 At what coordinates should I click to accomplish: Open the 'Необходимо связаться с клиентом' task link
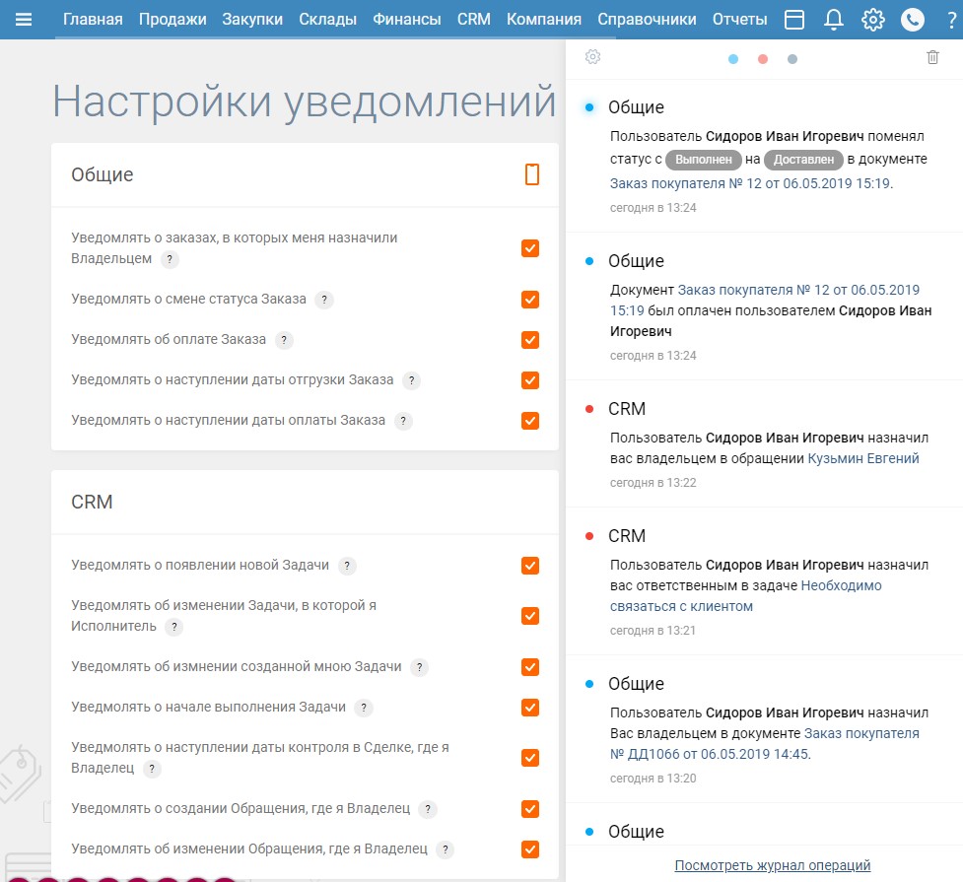point(841,585)
